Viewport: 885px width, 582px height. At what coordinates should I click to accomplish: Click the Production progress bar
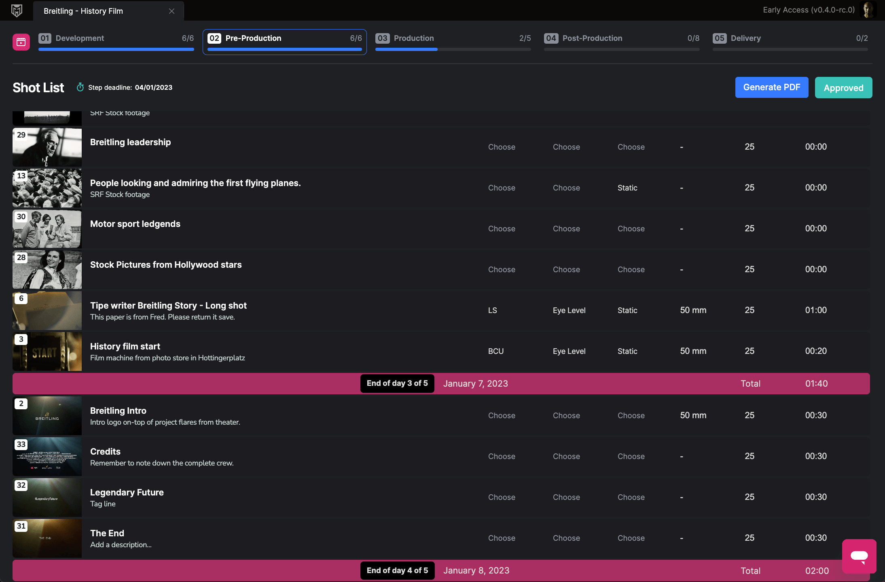point(453,49)
